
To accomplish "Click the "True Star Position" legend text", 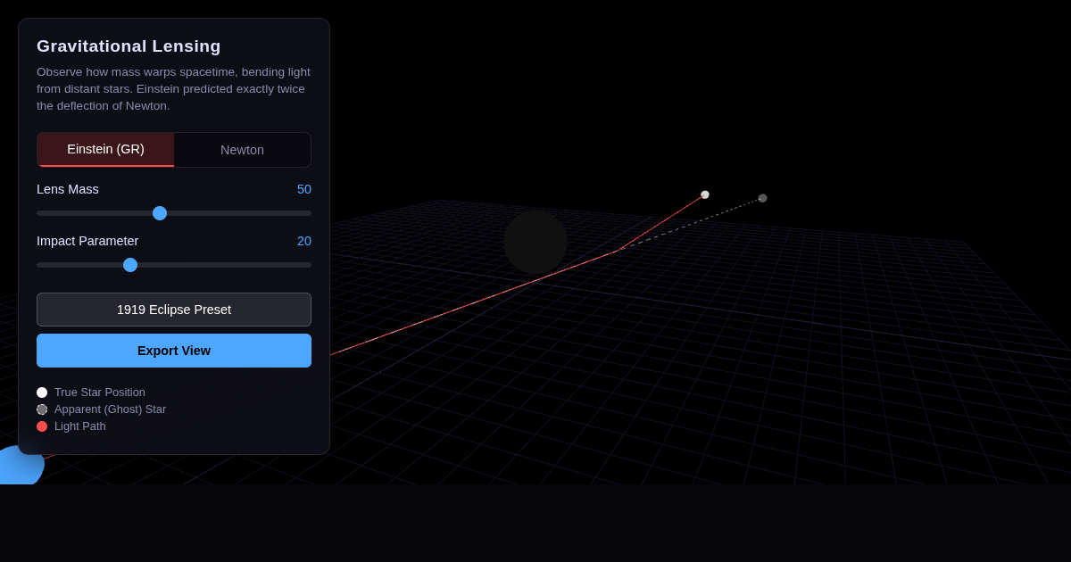I will (x=100, y=393).
